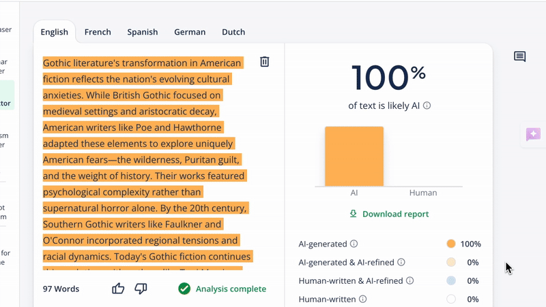Image resolution: width=546 pixels, height=307 pixels.
Task: Switch to the French tab
Action: click(98, 32)
